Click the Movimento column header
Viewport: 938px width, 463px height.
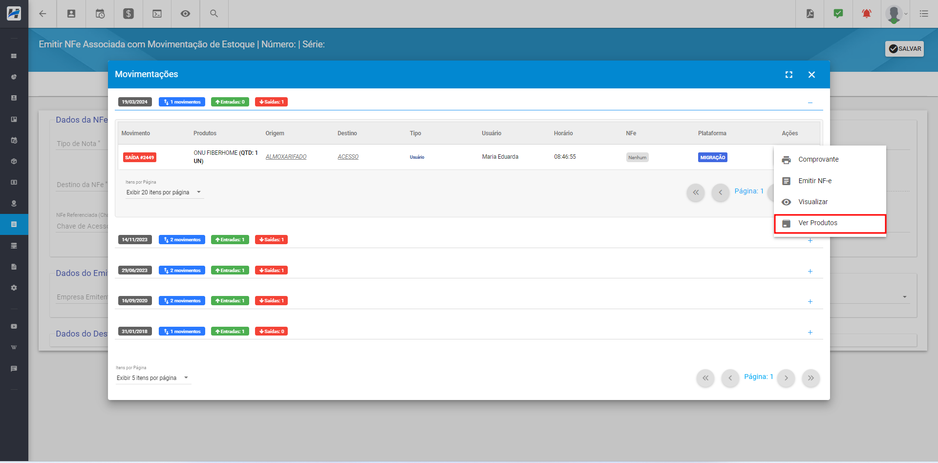(x=136, y=133)
